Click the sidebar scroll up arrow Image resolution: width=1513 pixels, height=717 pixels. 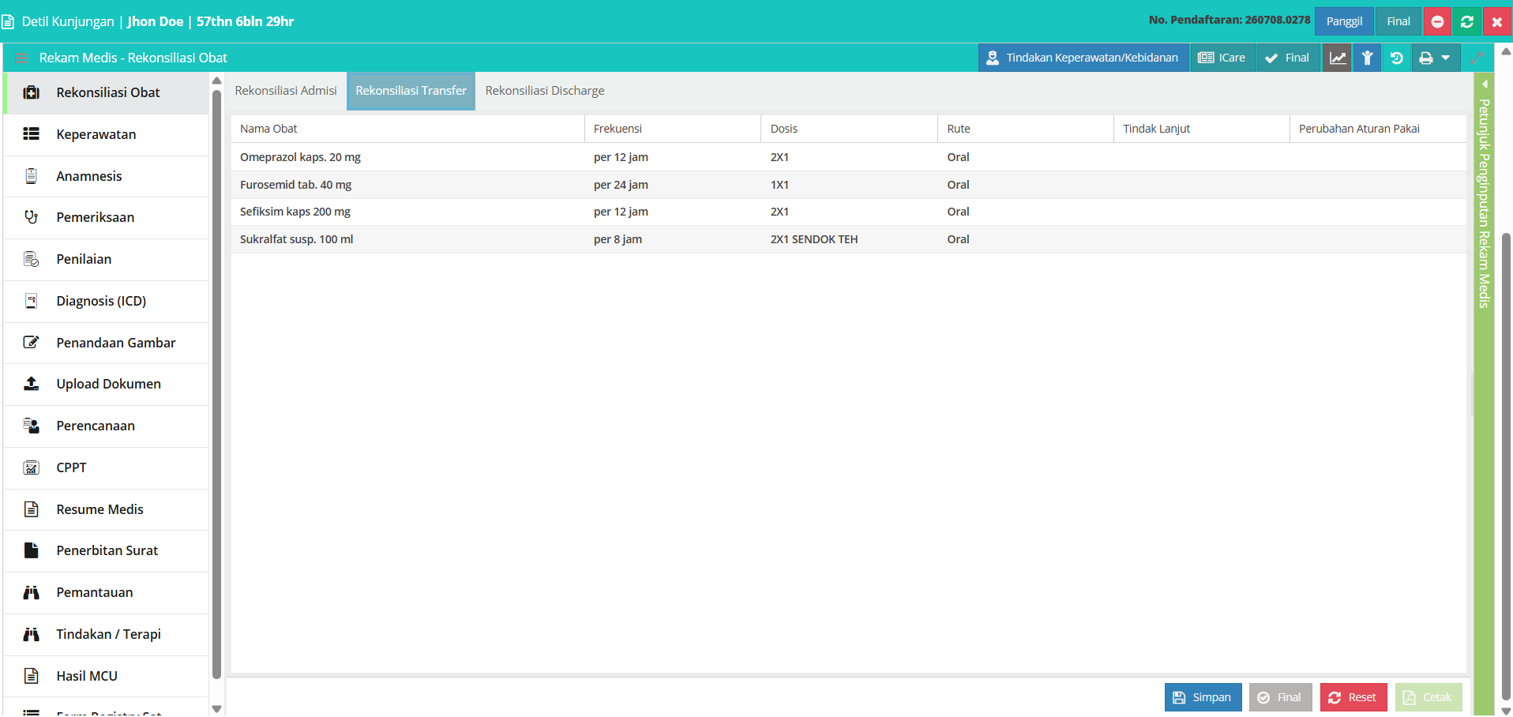[x=217, y=81]
